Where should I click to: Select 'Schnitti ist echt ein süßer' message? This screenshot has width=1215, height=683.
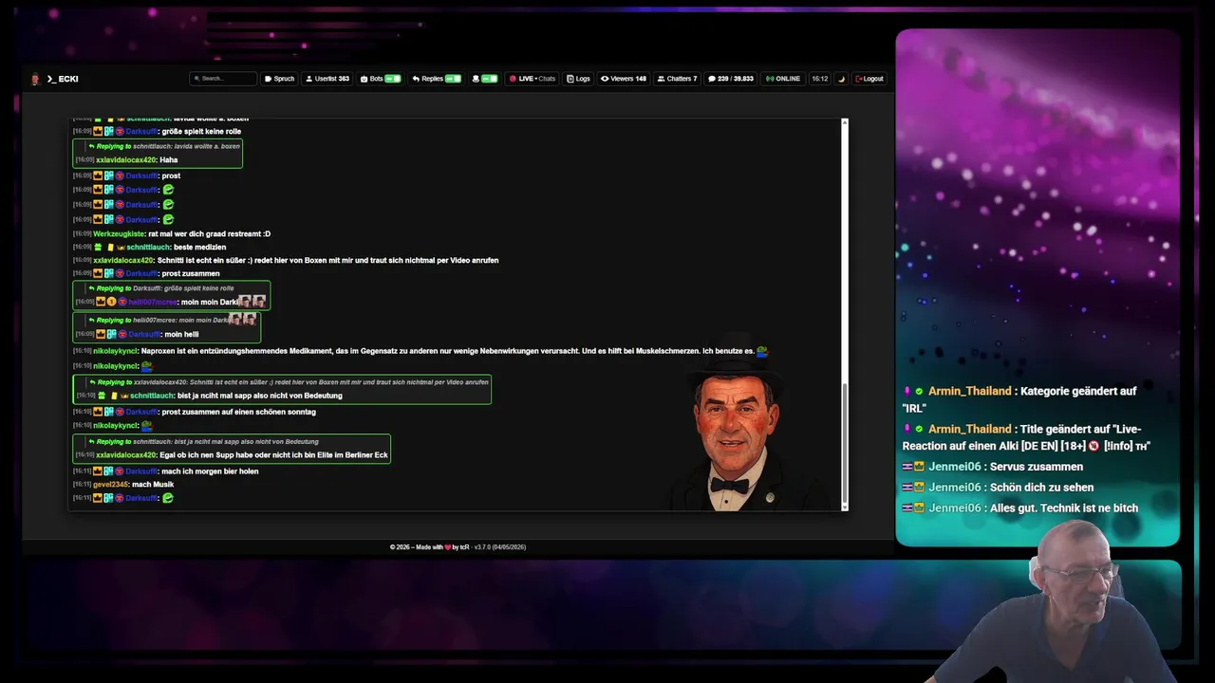327,260
